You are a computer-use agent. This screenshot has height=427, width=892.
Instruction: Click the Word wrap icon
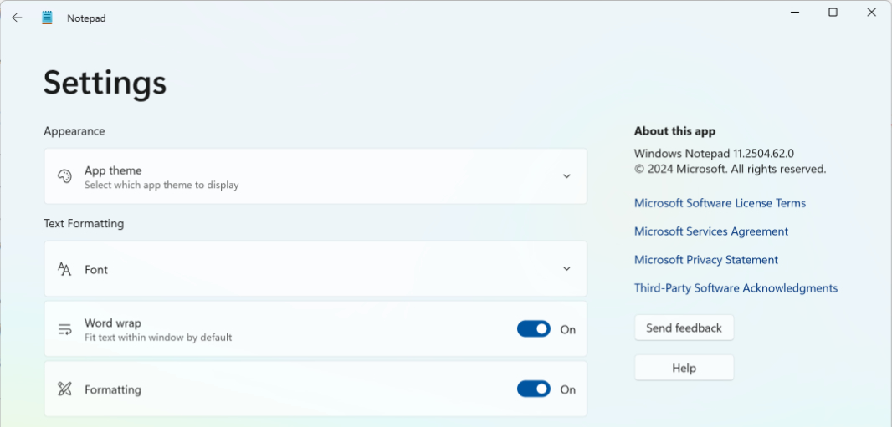[x=64, y=329]
